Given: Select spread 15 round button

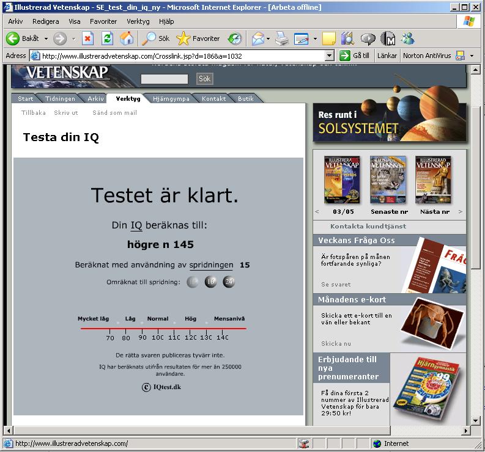Looking at the screenshot, I should (x=193, y=282).
